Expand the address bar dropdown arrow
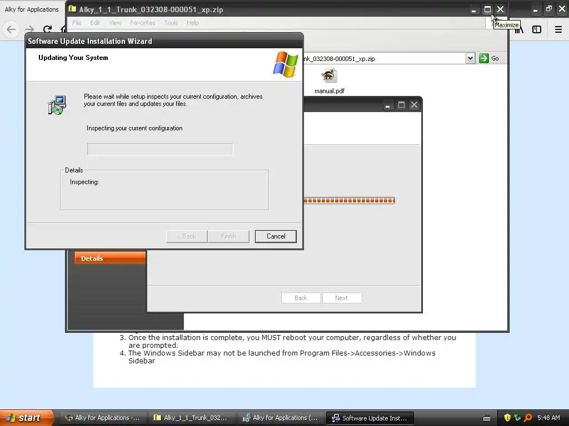This screenshot has height=426, width=569. point(470,58)
